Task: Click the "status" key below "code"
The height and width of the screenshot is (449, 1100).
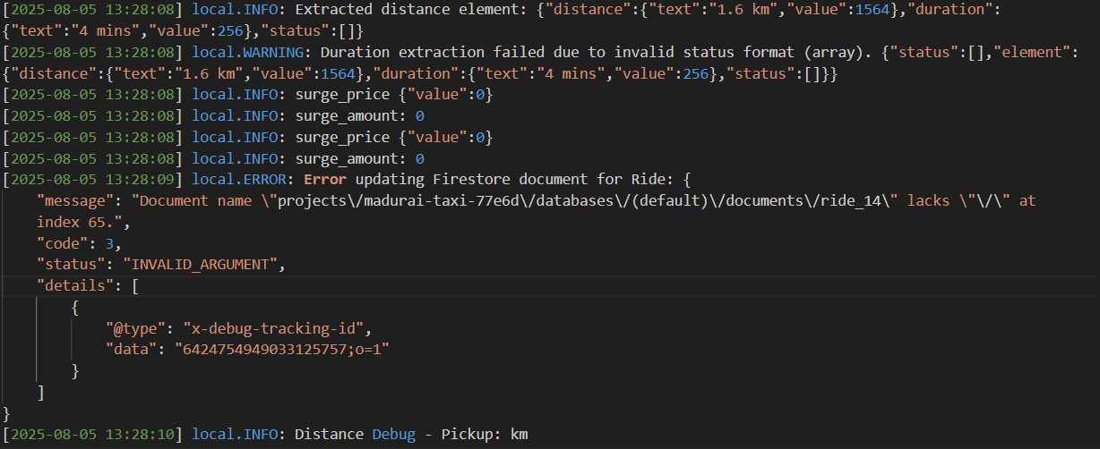Action: point(71,265)
